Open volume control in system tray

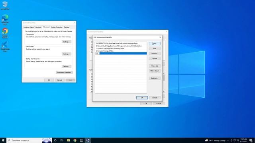tap(238, 140)
